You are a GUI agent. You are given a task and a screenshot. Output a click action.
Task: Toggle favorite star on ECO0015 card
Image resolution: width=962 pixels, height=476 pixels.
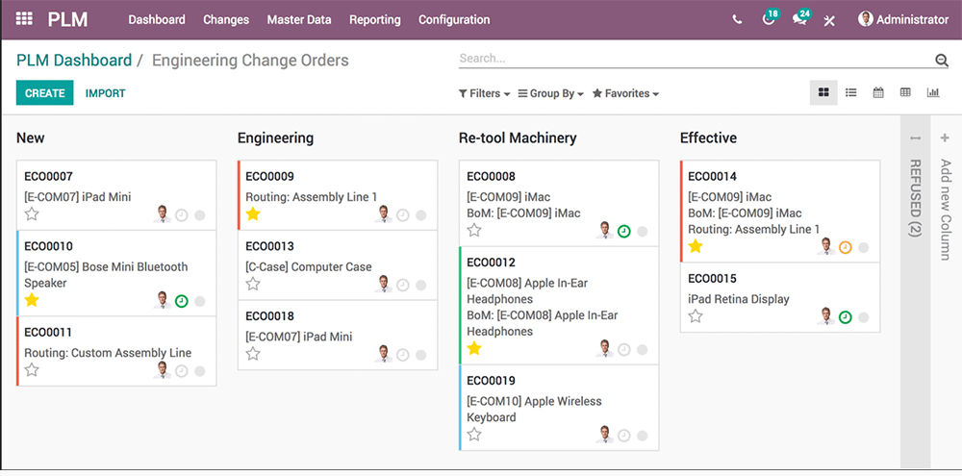(696, 316)
